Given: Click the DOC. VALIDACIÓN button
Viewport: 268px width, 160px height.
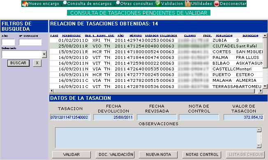Looking at the screenshot, I should point(115,155).
